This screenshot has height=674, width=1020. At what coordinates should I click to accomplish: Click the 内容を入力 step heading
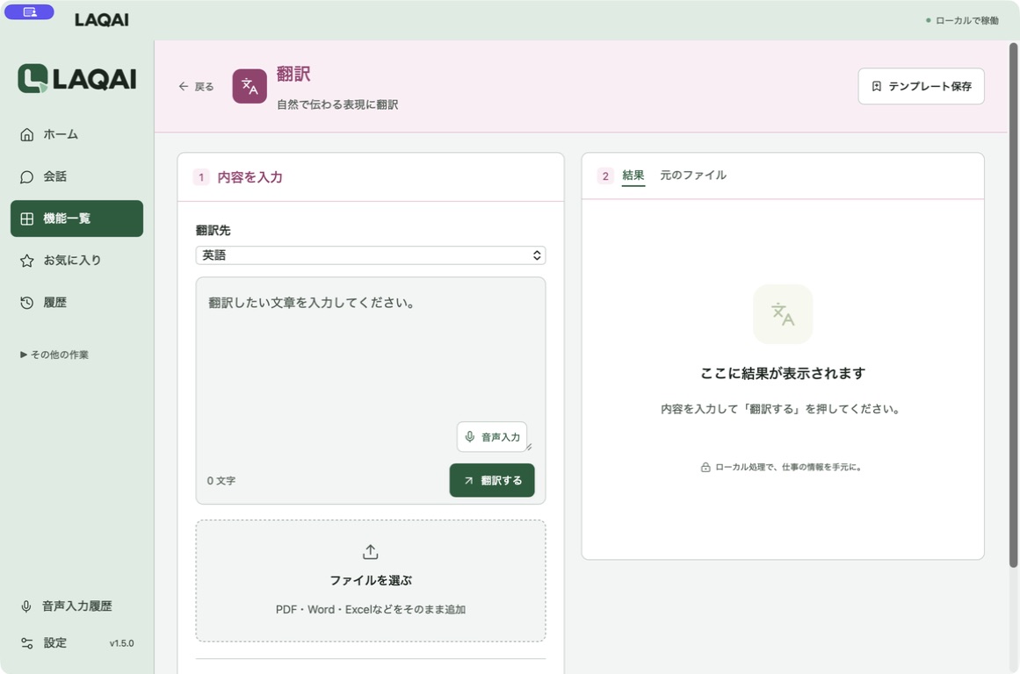click(x=250, y=177)
